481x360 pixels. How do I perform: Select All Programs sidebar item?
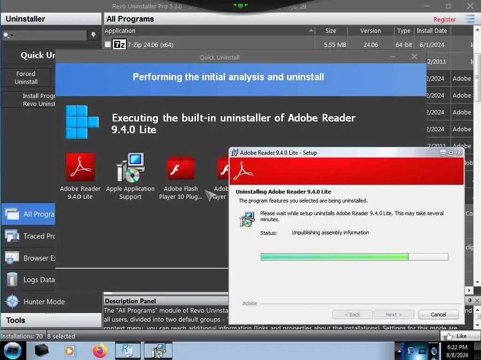coord(29,214)
